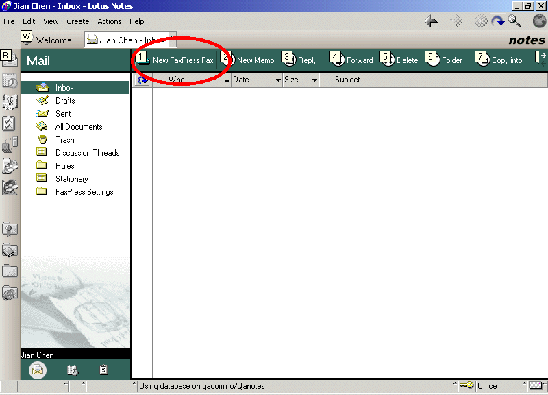The width and height of the screenshot is (548, 395).
Task: Click the globe Open URL icon
Action: 539,21
